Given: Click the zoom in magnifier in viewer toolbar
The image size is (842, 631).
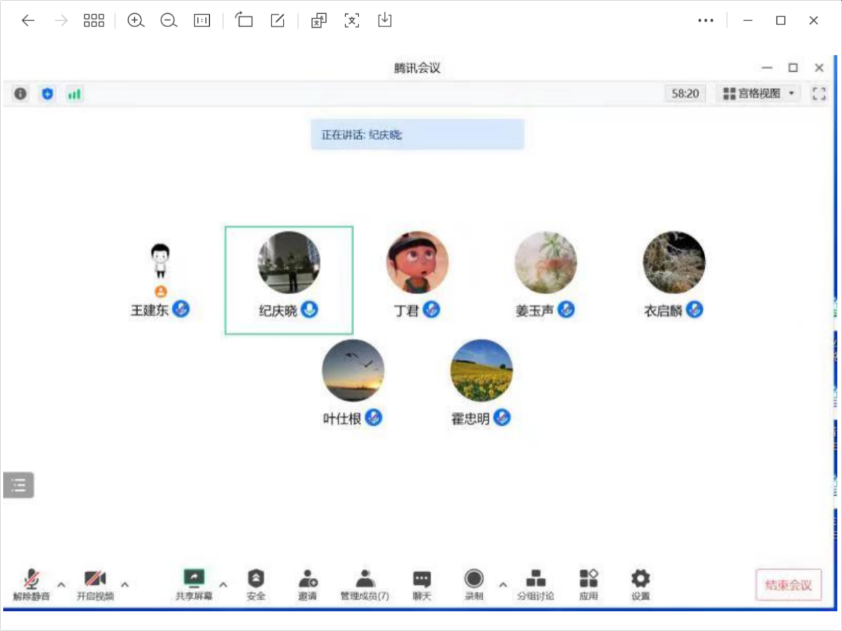Looking at the screenshot, I should click(x=135, y=21).
